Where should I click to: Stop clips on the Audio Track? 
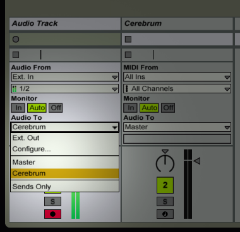click(16, 55)
